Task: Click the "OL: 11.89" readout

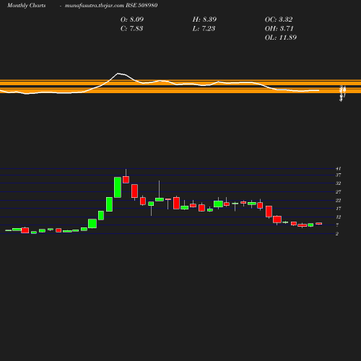Action: (x=281, y=38)
